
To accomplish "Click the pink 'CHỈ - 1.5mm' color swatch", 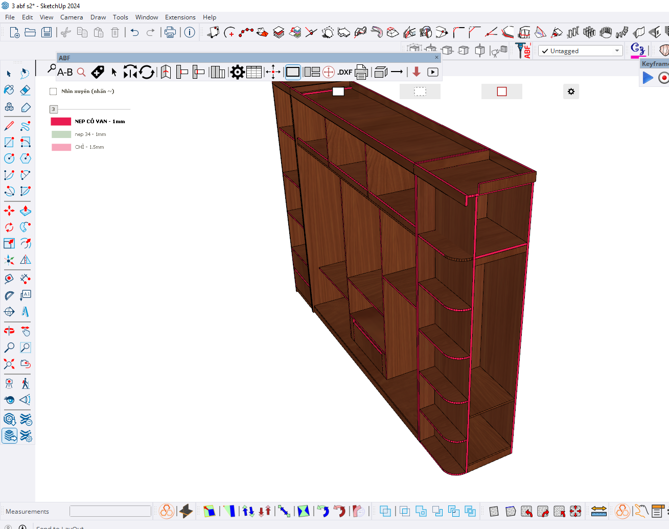I will click(61, 147).
